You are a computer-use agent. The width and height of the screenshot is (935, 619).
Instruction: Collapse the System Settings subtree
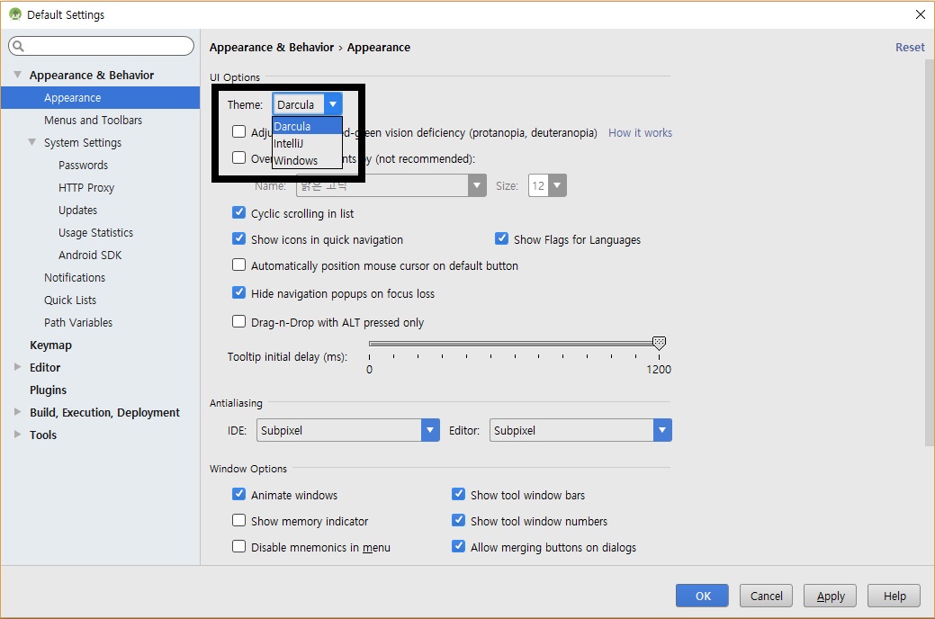pyautogui.click(x=32, y=142)
